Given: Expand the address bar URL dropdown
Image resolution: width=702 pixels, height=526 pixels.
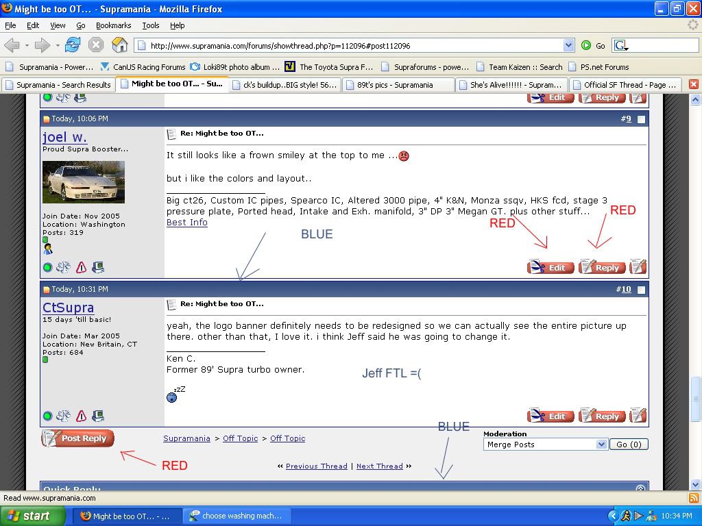Looking at the screenshot, I should pyautogui.click(x=568, y=45).
